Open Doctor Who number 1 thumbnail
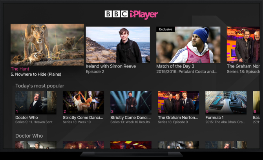This screenshot has width=263, height=160. 36,103
